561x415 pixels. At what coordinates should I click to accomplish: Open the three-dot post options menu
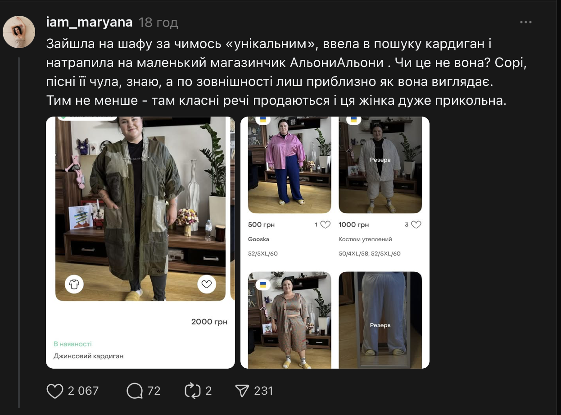click(x=525, y=22)
